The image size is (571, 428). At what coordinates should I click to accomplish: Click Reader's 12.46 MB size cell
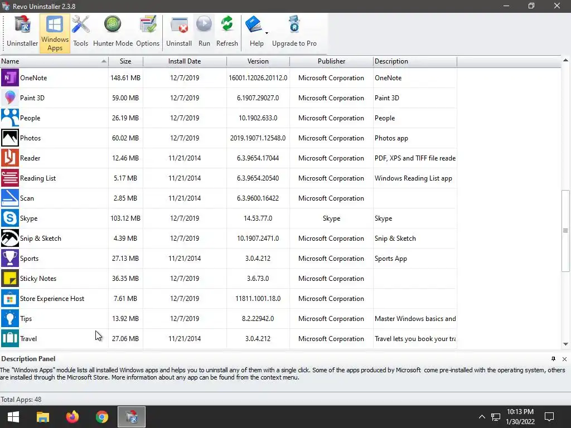(x=125, y=158)
